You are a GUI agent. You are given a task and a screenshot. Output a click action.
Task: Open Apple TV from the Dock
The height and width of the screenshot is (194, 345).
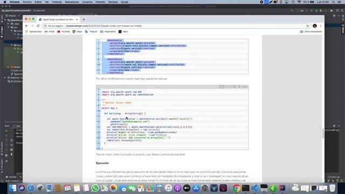[187, 188]
